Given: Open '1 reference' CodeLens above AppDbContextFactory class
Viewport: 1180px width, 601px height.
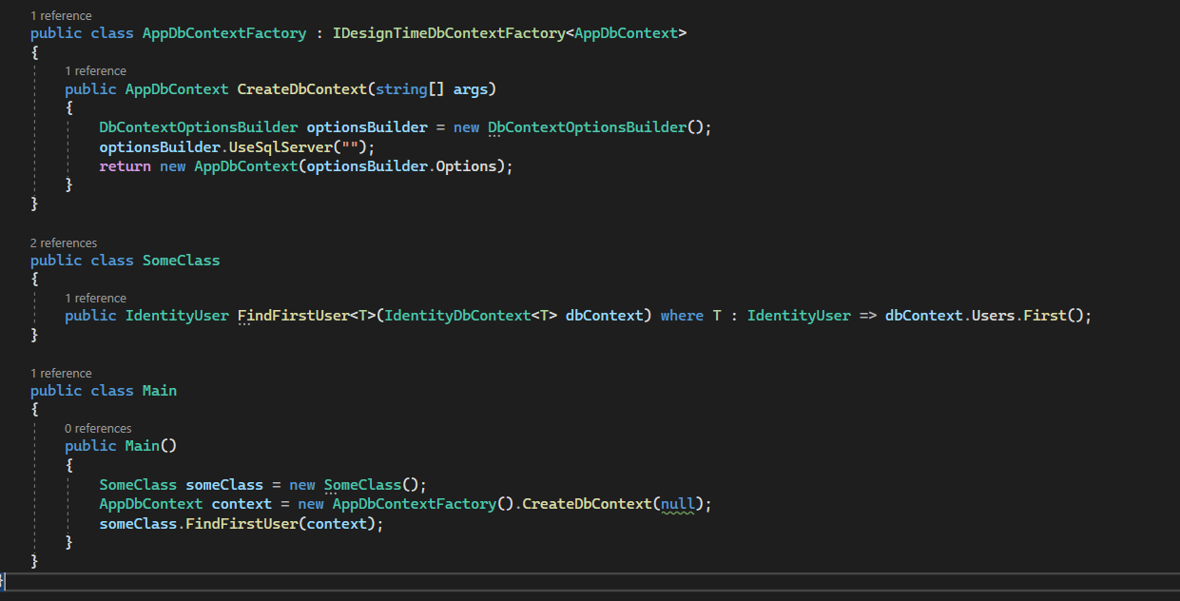Looking at the screenshot, I should click(61, 16).
